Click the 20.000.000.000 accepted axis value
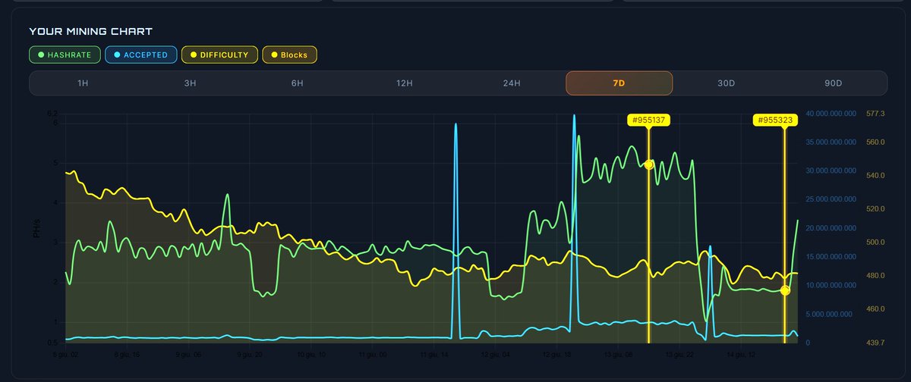Image resolution: width=911 pixels, height=382 pixels. coord(831,228)
